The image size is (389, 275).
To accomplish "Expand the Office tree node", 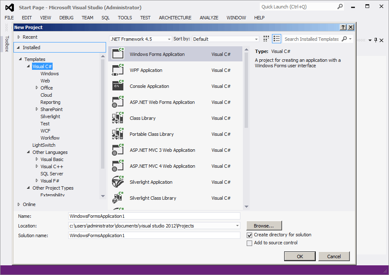I will 37,87.
